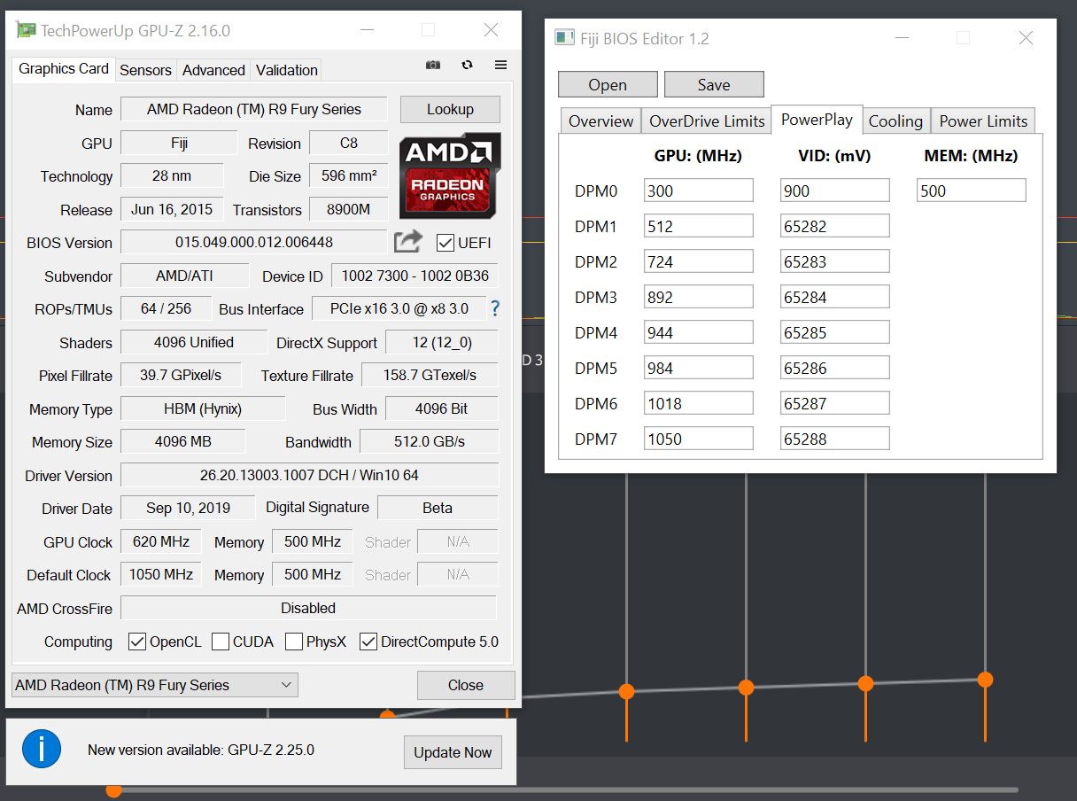Click the GPU-Z refresh icon
The image size is (1077, 801).
[467, 65]
